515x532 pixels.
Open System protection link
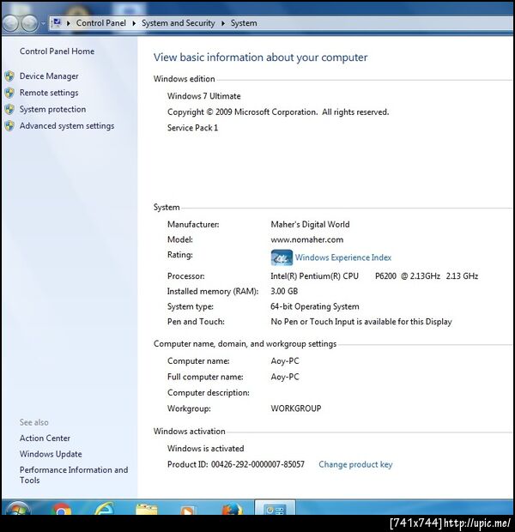point(52,109)
